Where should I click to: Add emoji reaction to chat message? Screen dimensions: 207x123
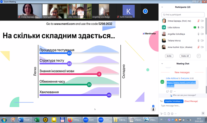pyautogui.click(x=171, y=91)
